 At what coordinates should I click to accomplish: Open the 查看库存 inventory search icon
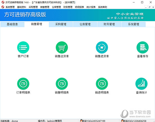[x=143, y=47]
